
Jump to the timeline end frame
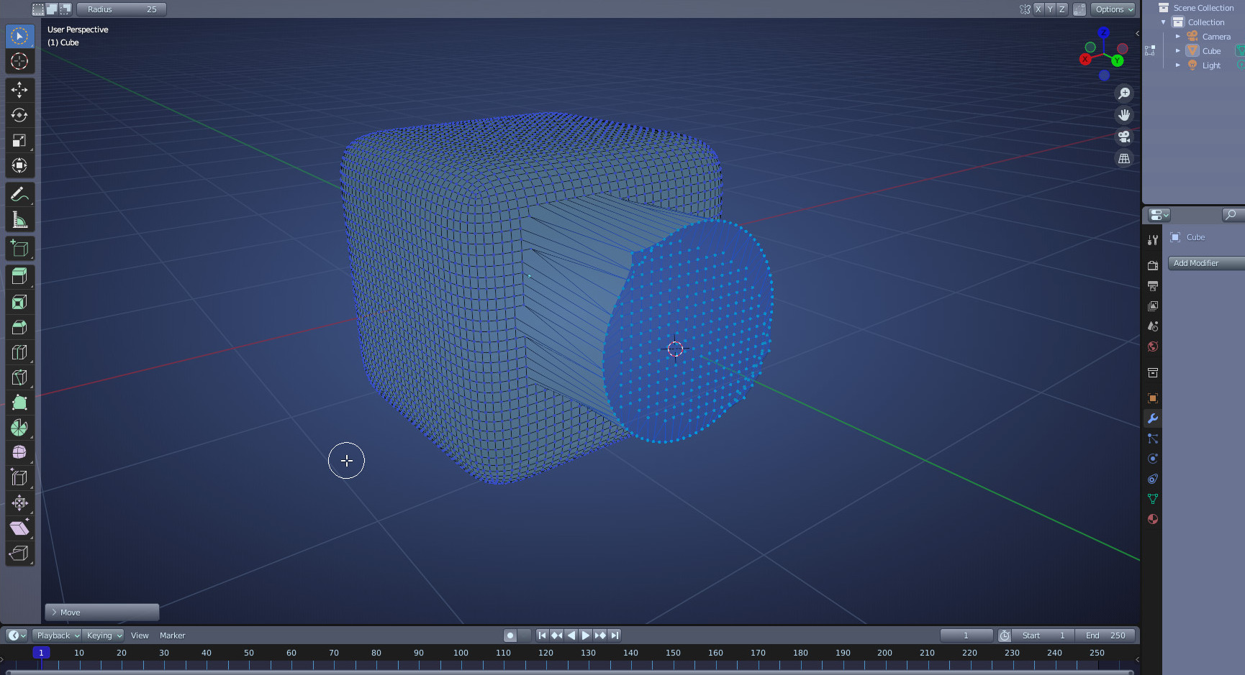tap(615, 635)
